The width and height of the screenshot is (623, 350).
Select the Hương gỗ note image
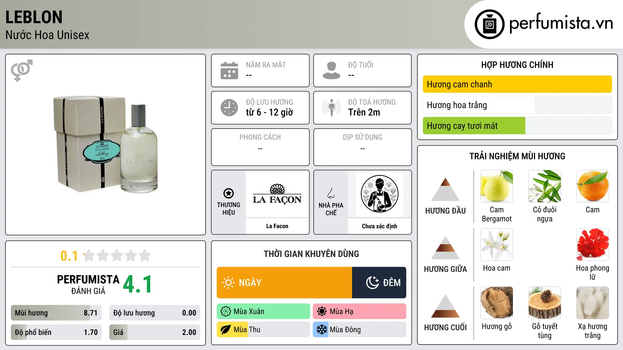497,303
